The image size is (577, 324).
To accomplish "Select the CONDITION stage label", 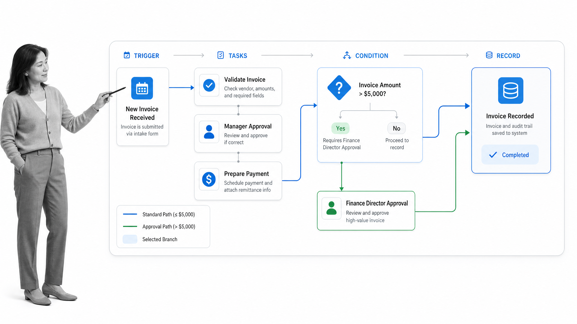I will click(372, 56).
